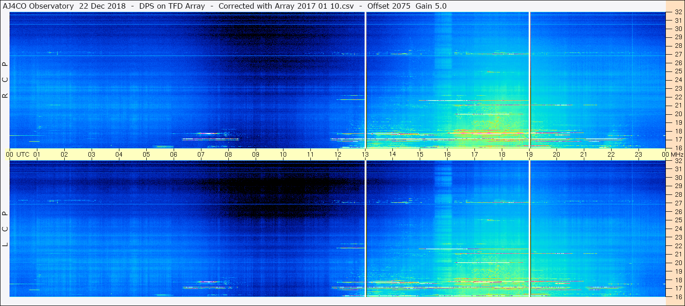685x306 pixels.
Task: Click '22' MHz label in RCP panel
Action: pos(678,97)
